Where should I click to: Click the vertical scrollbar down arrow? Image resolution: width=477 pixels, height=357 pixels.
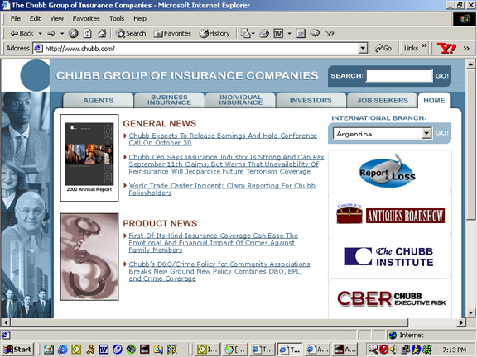(470, 313)
